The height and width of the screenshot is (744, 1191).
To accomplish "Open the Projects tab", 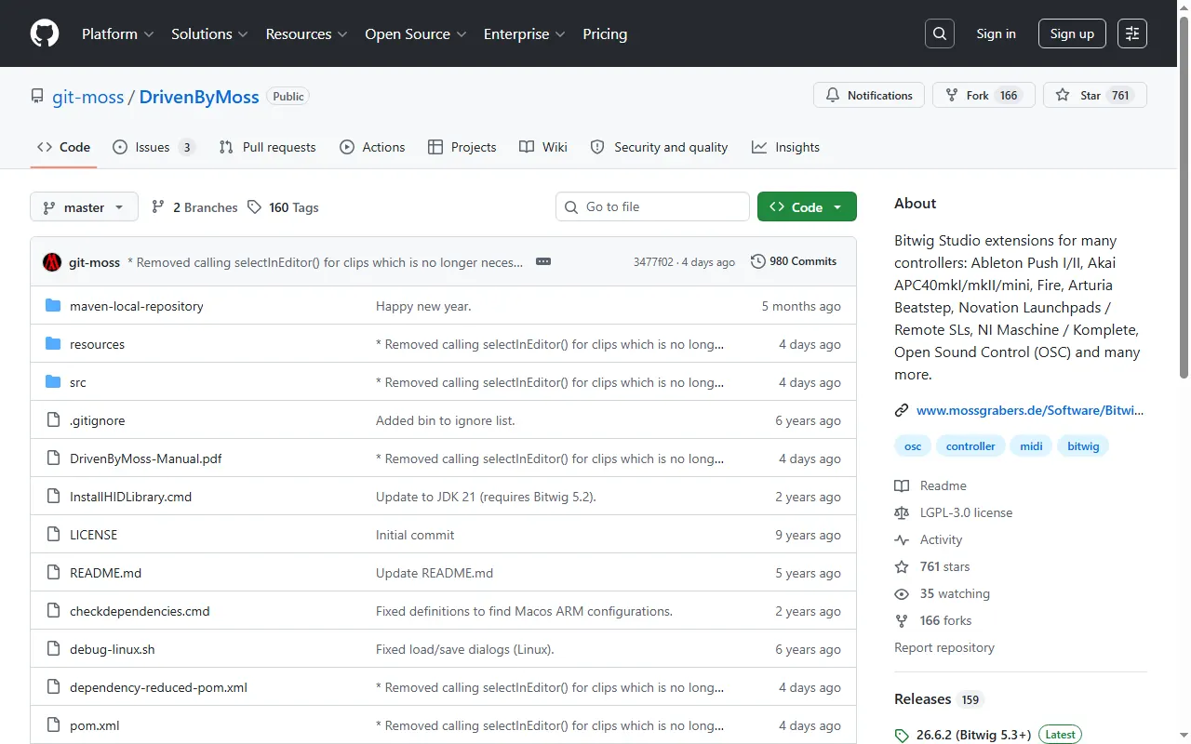I will [x=462, y=147].
